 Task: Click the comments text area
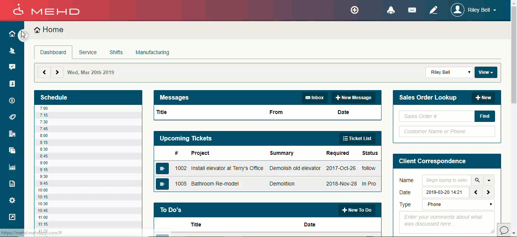(x=447, y=222)
